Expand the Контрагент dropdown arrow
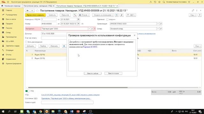The image size is (204, 114). coord(89,29)
